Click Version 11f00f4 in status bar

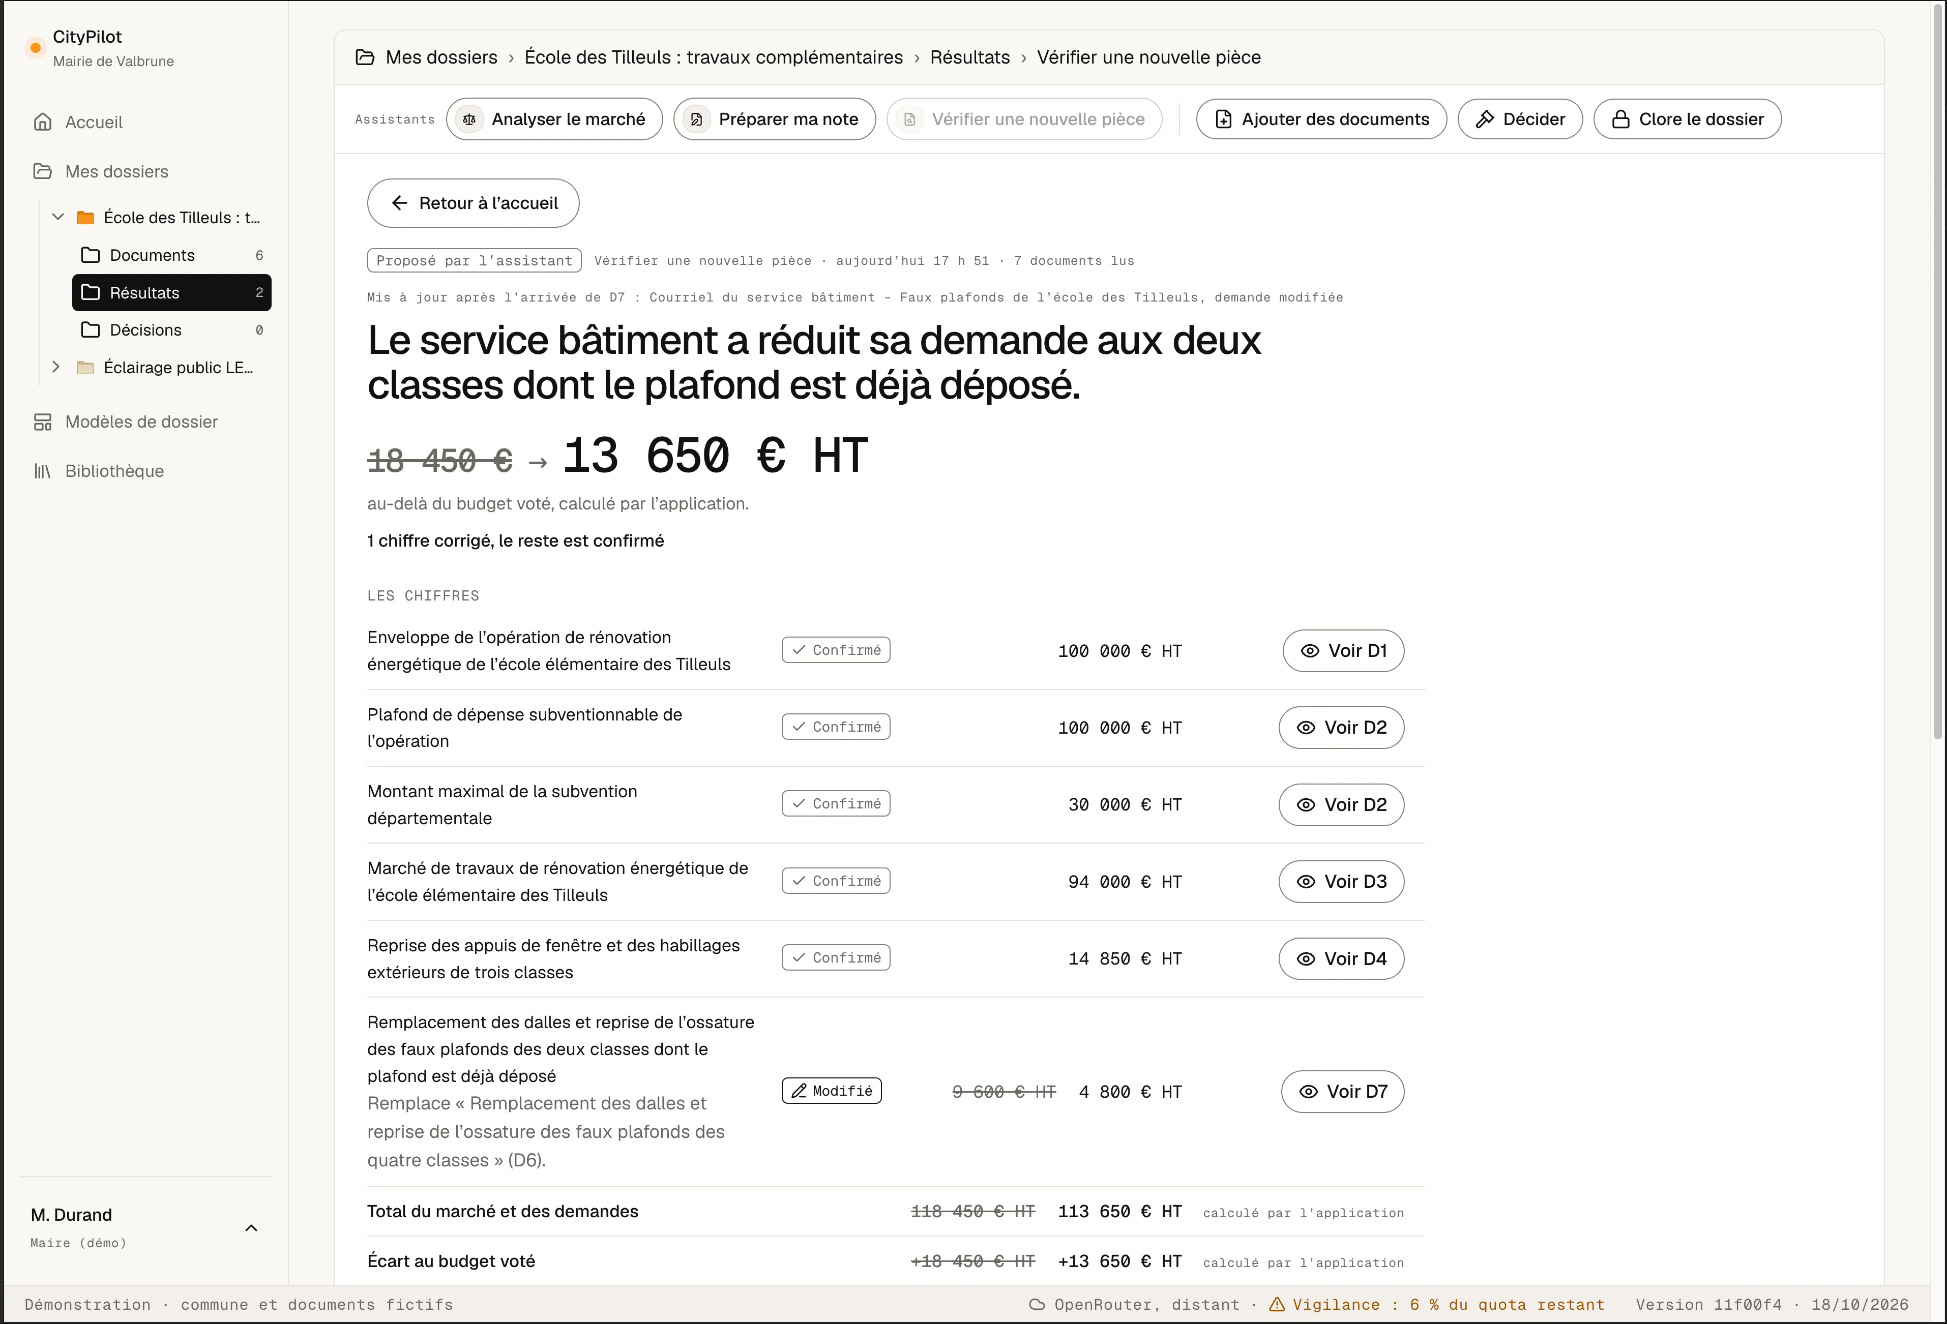point(1709,1305)
